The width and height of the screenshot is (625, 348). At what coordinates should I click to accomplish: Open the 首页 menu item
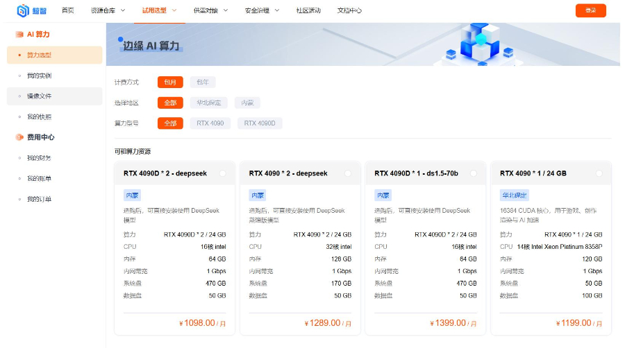67,10
